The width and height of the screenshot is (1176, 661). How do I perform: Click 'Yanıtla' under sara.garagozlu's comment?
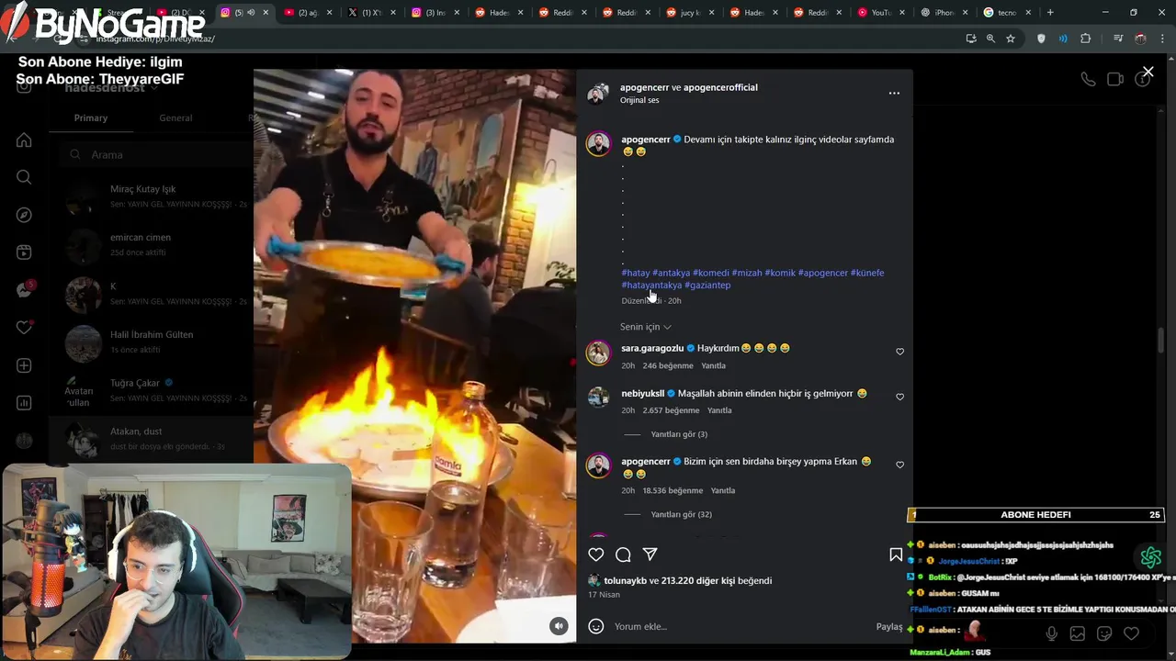point(713,365)
